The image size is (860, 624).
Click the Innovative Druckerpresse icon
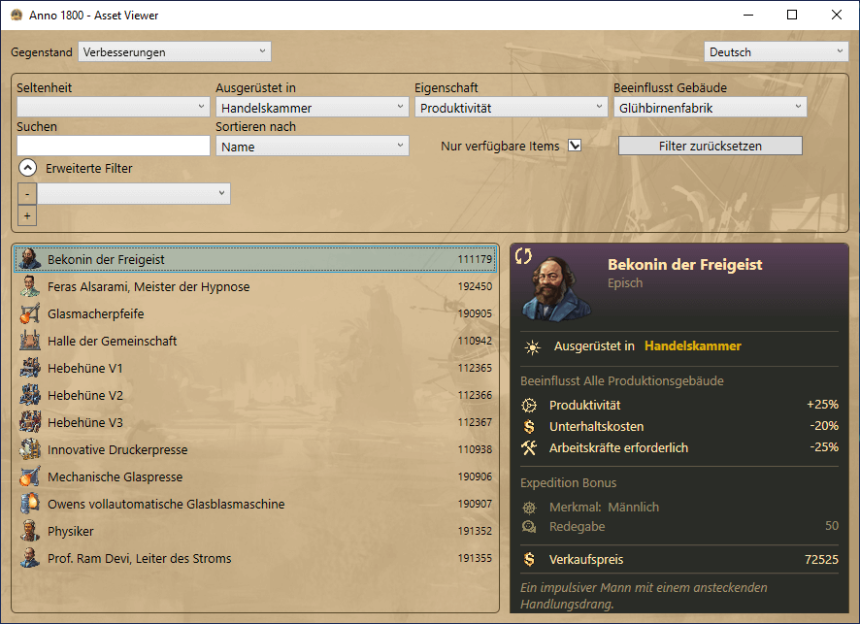coord(30,449)
